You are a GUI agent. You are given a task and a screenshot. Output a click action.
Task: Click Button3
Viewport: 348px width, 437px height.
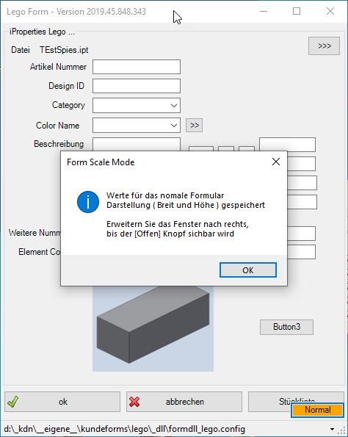point(287,327)
